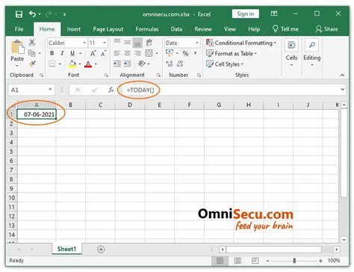Toggle Underline formatting
The image size is (354, 272).
[x=72, y=53]
